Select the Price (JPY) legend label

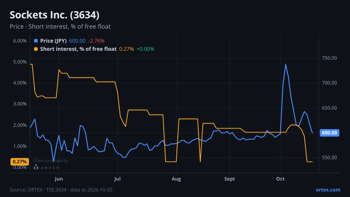click(53, 41)
